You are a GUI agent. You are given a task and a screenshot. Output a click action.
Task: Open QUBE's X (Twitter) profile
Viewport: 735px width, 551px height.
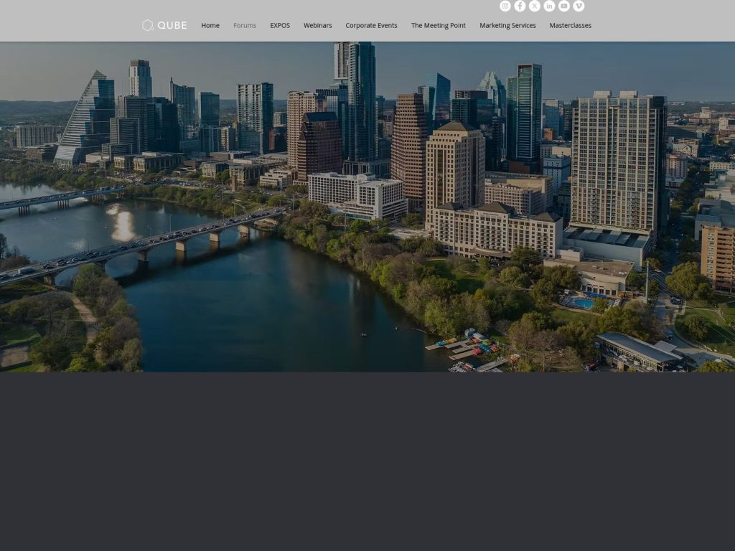[x=534, y=6]
